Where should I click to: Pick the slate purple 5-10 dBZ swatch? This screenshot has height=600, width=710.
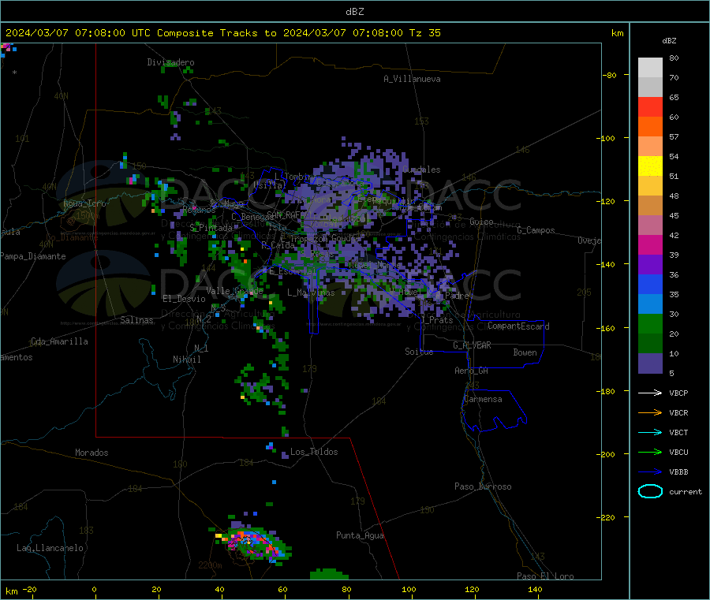[650, 363]
